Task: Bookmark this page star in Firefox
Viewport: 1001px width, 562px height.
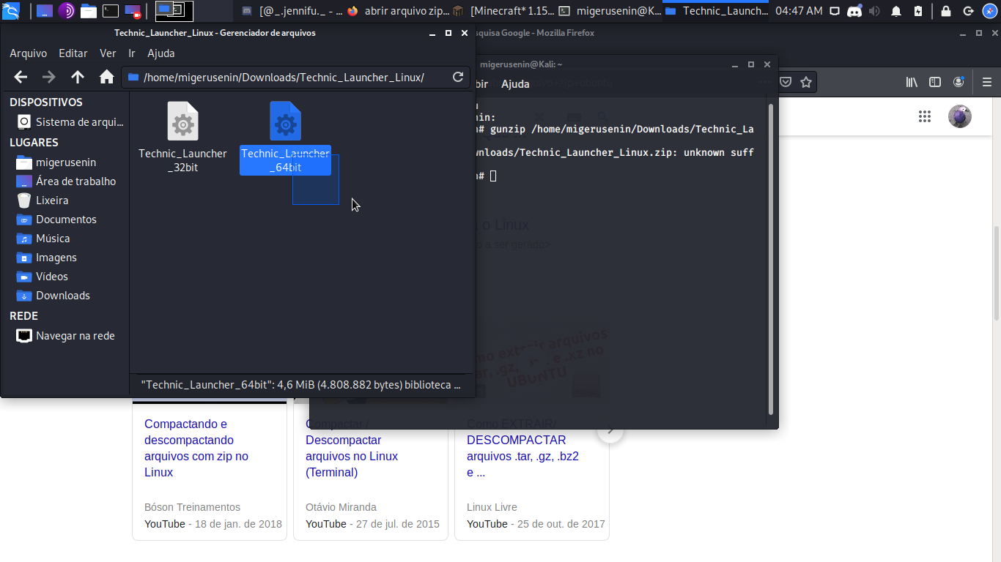Action: (806, 82)
